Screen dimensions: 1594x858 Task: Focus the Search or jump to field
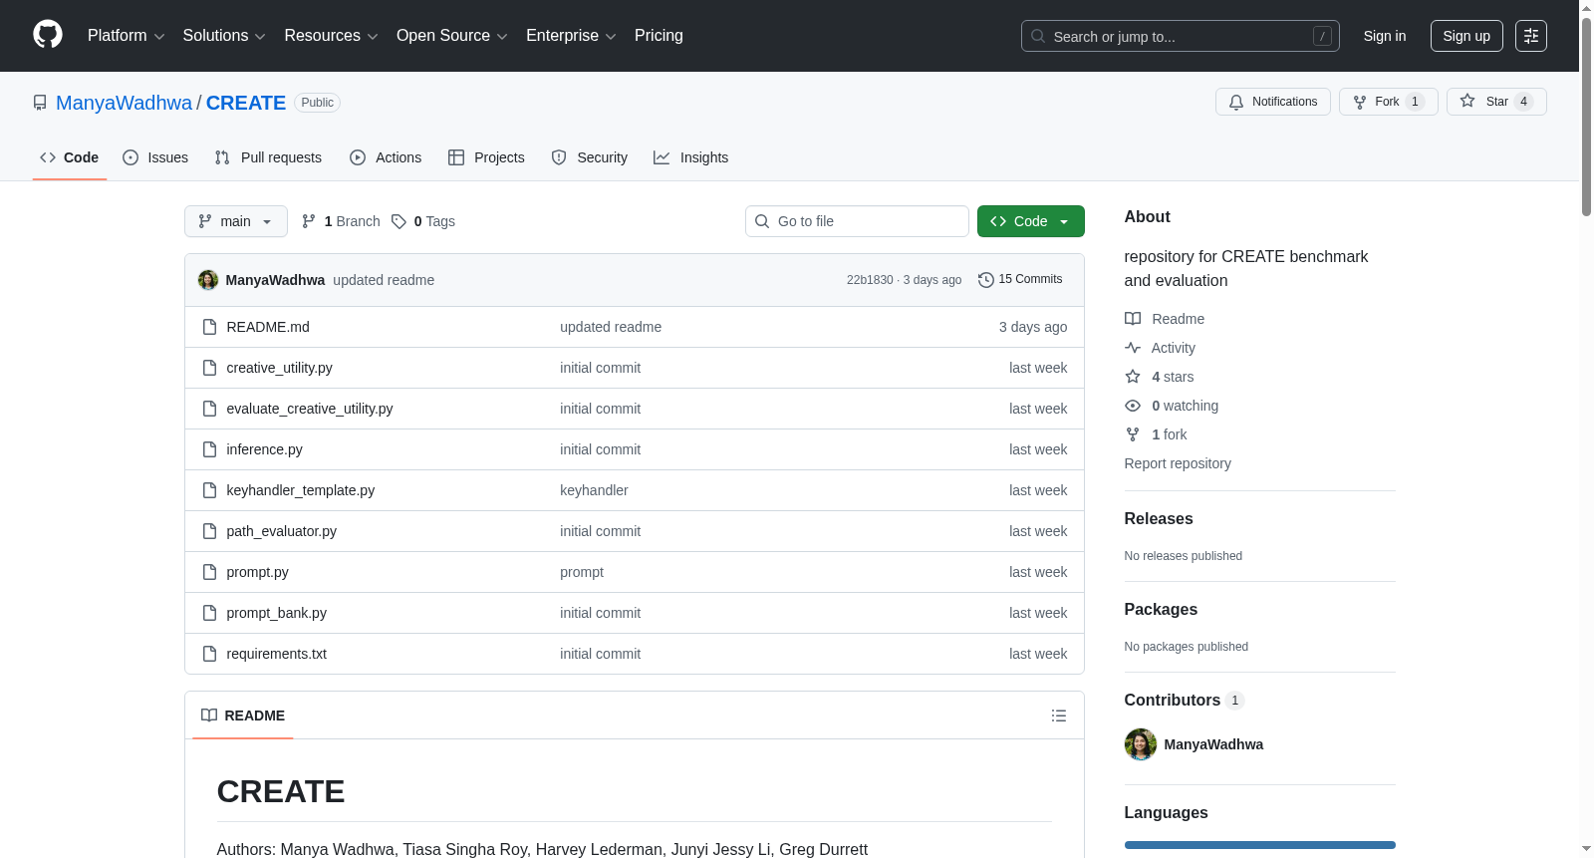pos(1181,36)
